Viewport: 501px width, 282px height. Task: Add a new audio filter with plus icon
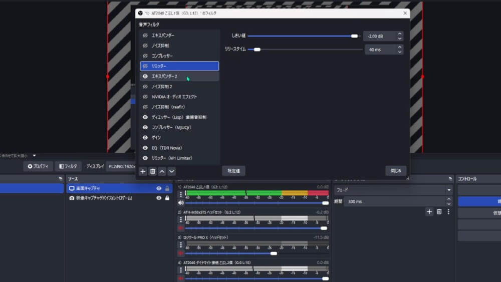click(x=143, y=171)
